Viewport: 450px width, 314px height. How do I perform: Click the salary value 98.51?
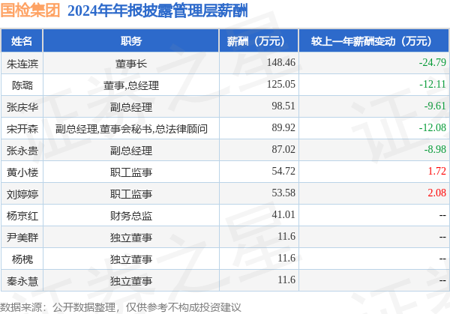click(283, 106)
